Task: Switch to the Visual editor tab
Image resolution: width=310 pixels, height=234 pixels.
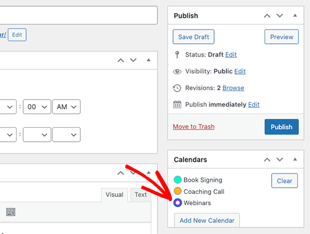Action: [x=114, y=195]
